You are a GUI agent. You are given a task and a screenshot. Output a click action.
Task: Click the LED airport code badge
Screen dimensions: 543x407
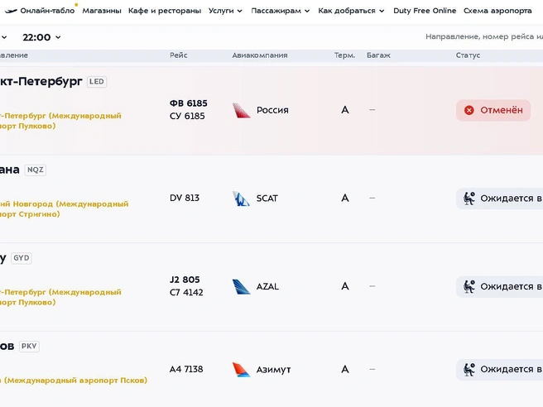pos(97,82)
